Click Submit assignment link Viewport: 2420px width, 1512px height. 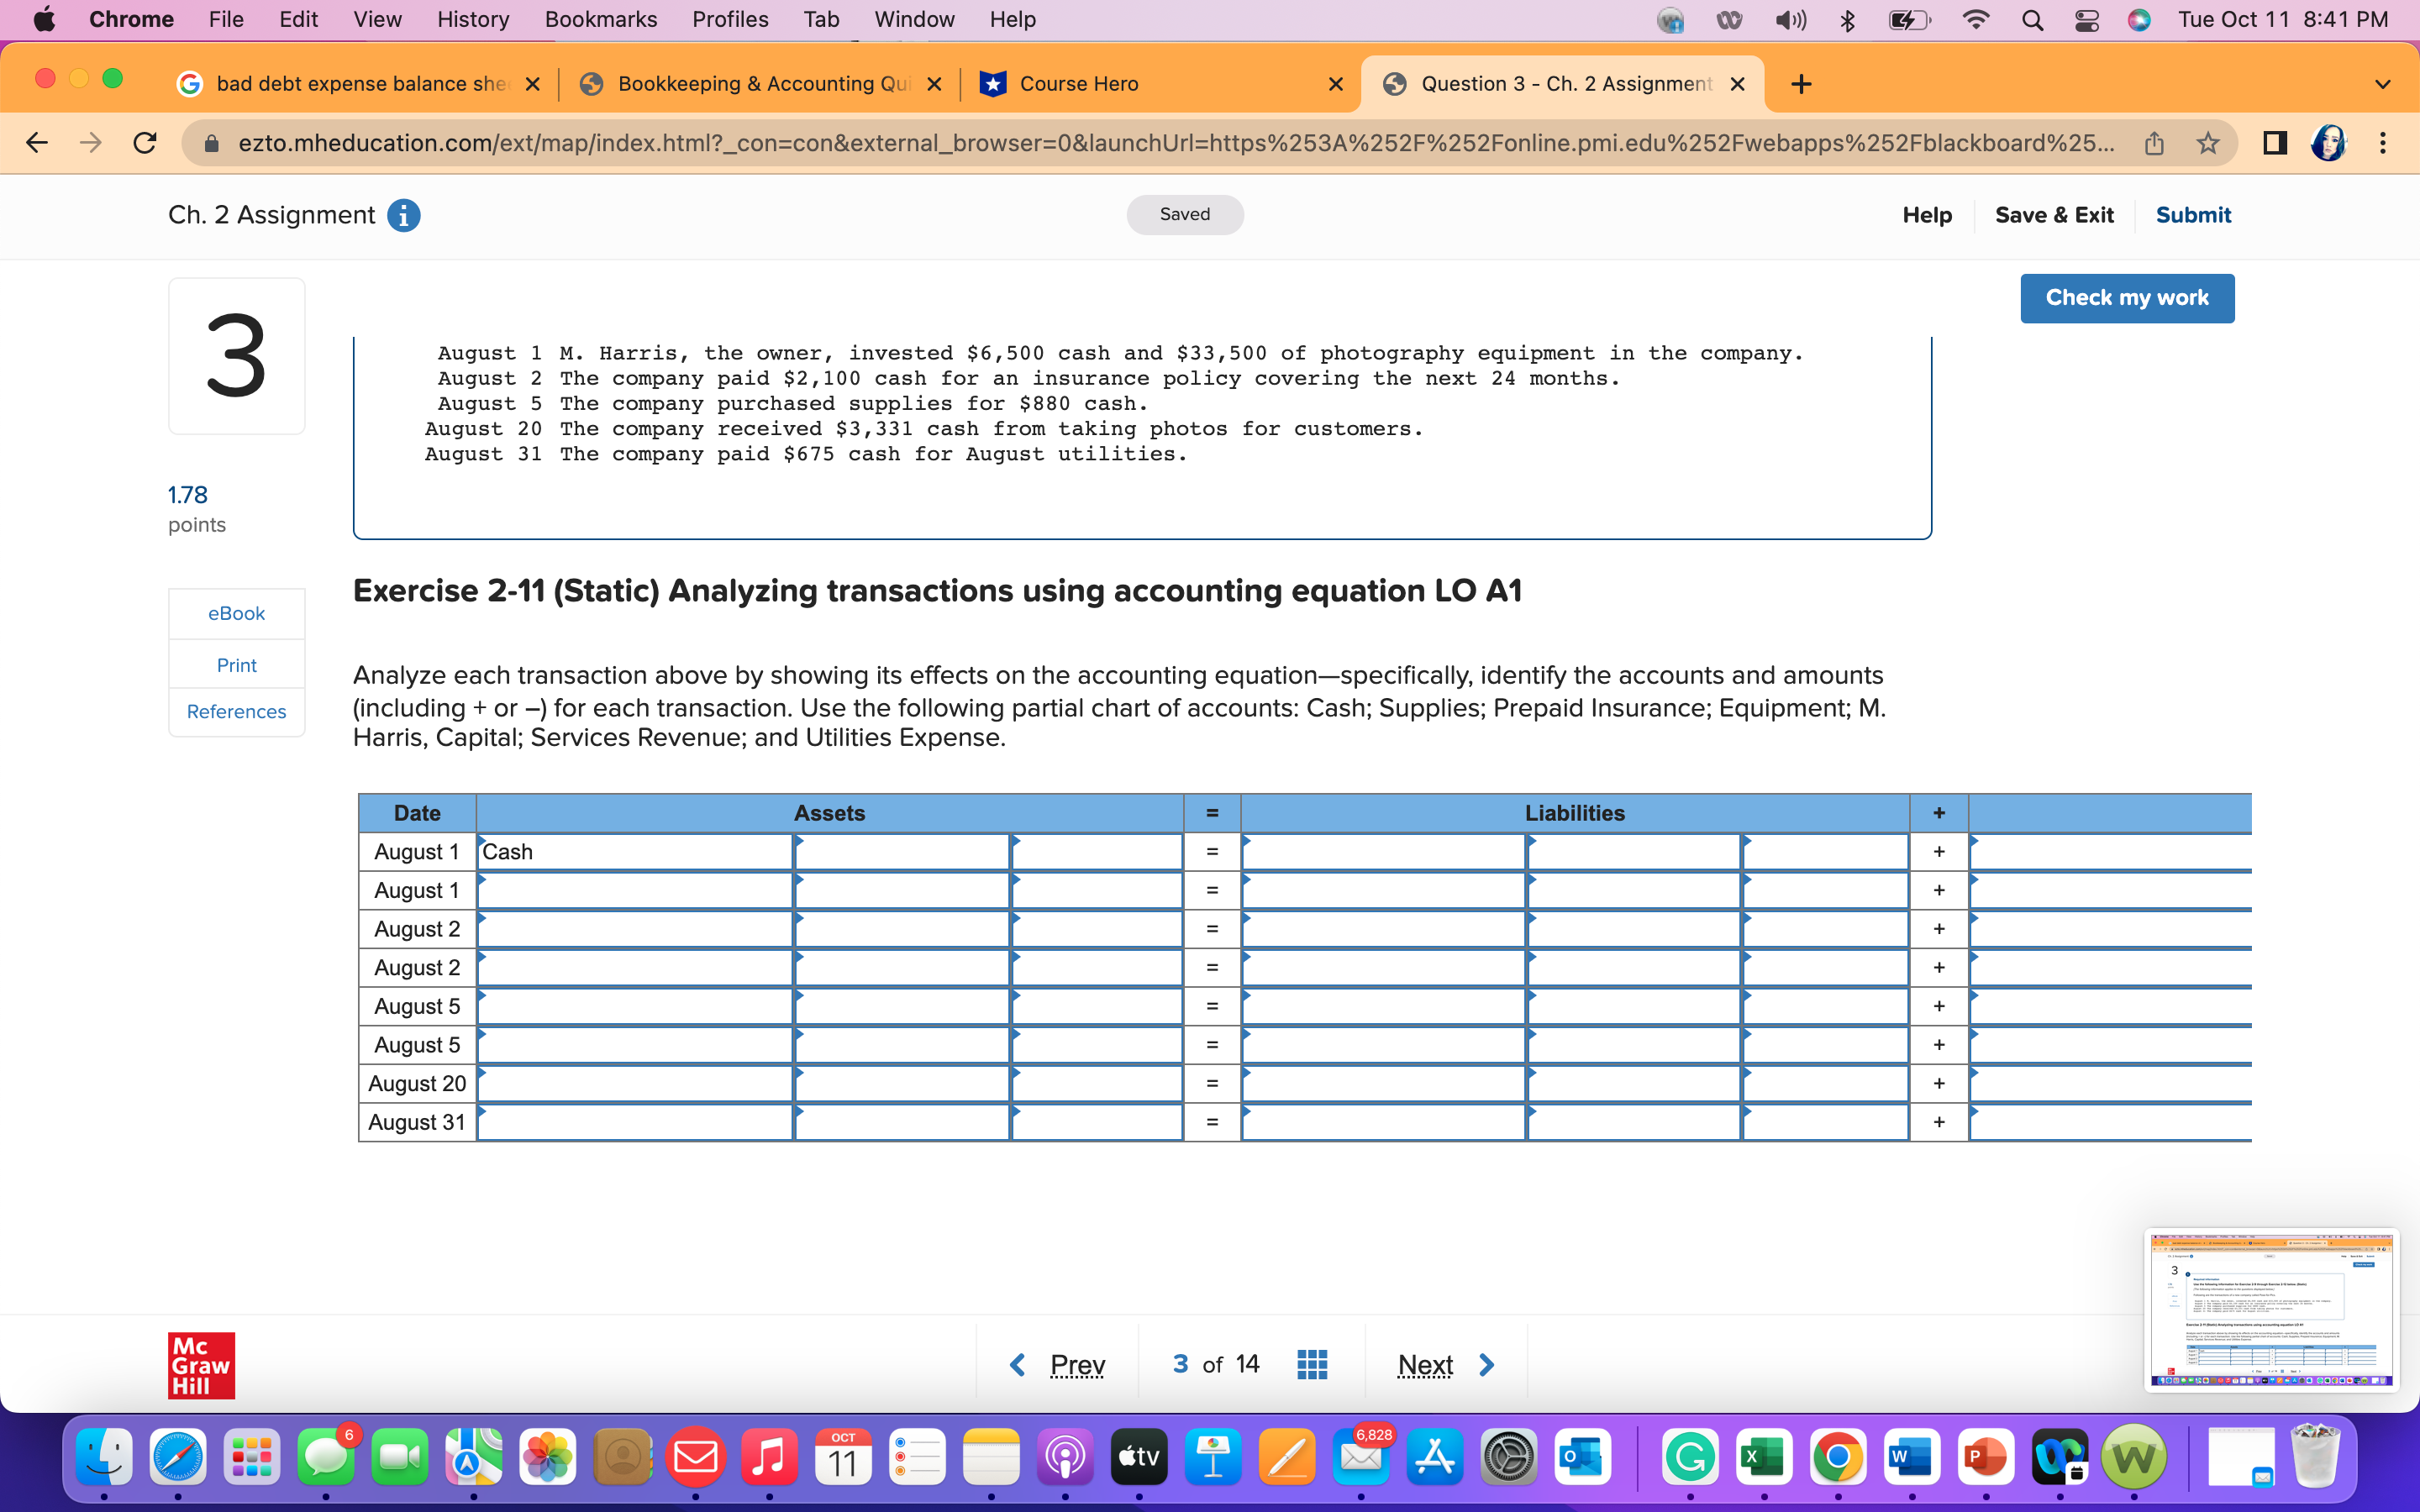click(x=2192, y=215)
